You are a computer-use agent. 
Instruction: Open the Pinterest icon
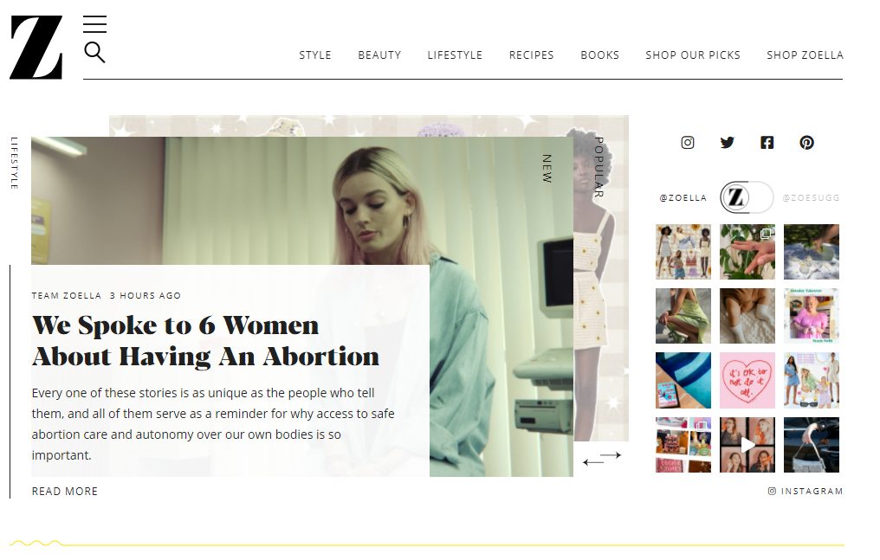click(x=807, y=143)
